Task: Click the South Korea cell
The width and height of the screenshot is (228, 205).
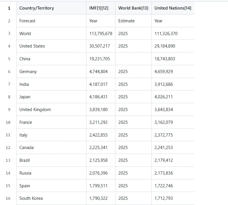Action: (x=31, y=198)
